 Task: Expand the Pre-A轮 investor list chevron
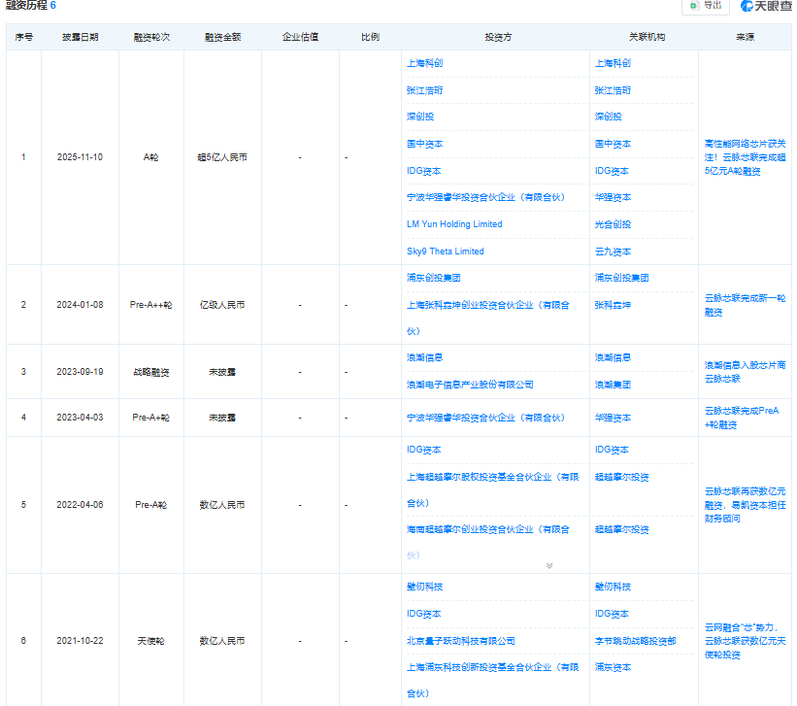(x=548, y=565)
